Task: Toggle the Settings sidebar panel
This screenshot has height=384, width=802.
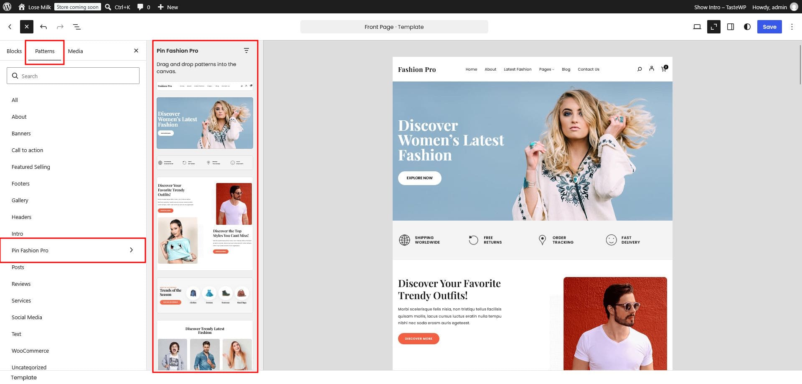Action: [x=731, y=27]
